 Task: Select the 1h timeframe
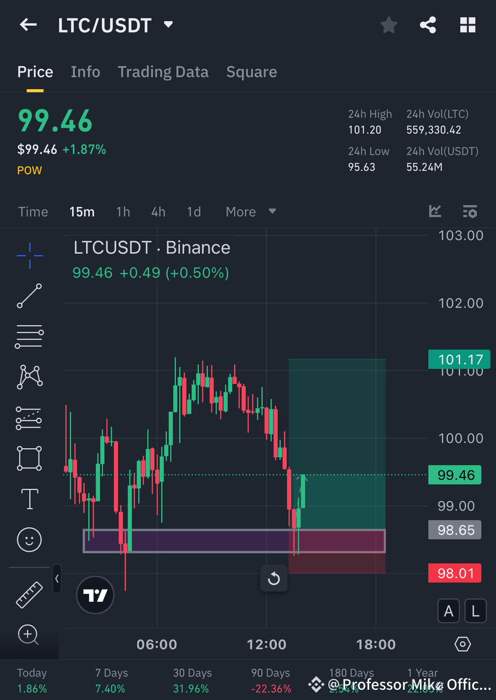click(x=123, y=211)
